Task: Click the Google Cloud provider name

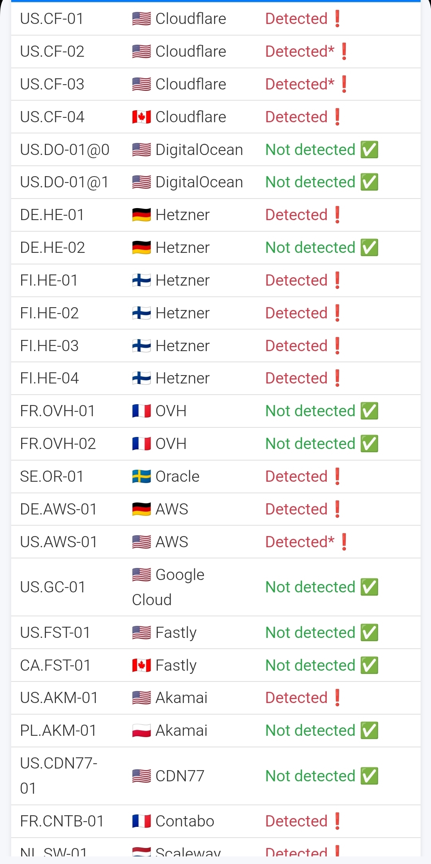Action: (168, 587)
